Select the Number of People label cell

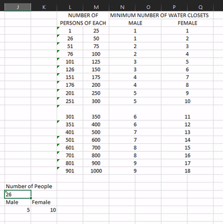point(29,186)
